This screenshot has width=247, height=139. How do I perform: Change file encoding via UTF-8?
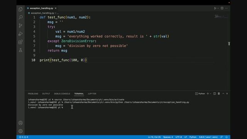[x=179, y=137]
